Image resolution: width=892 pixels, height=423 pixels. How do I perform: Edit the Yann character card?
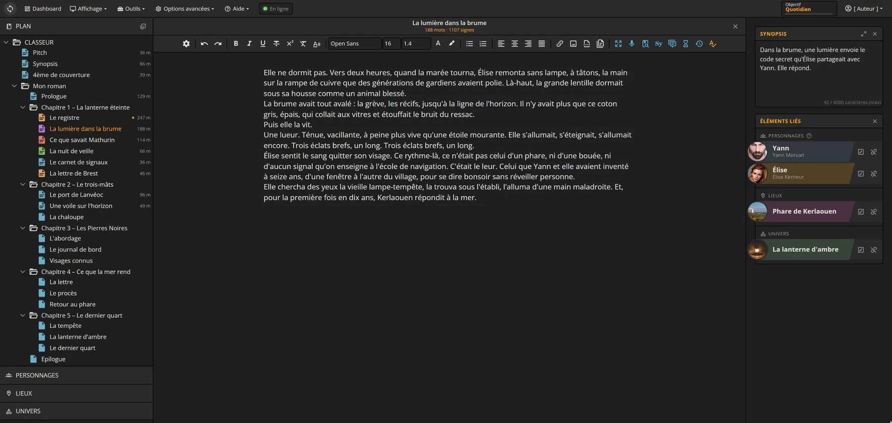861,152
